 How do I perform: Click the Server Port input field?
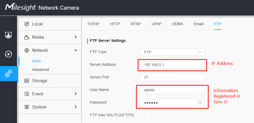coord(172,77)
